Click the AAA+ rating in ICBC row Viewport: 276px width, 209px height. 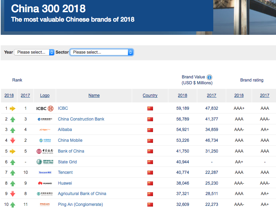239,108
